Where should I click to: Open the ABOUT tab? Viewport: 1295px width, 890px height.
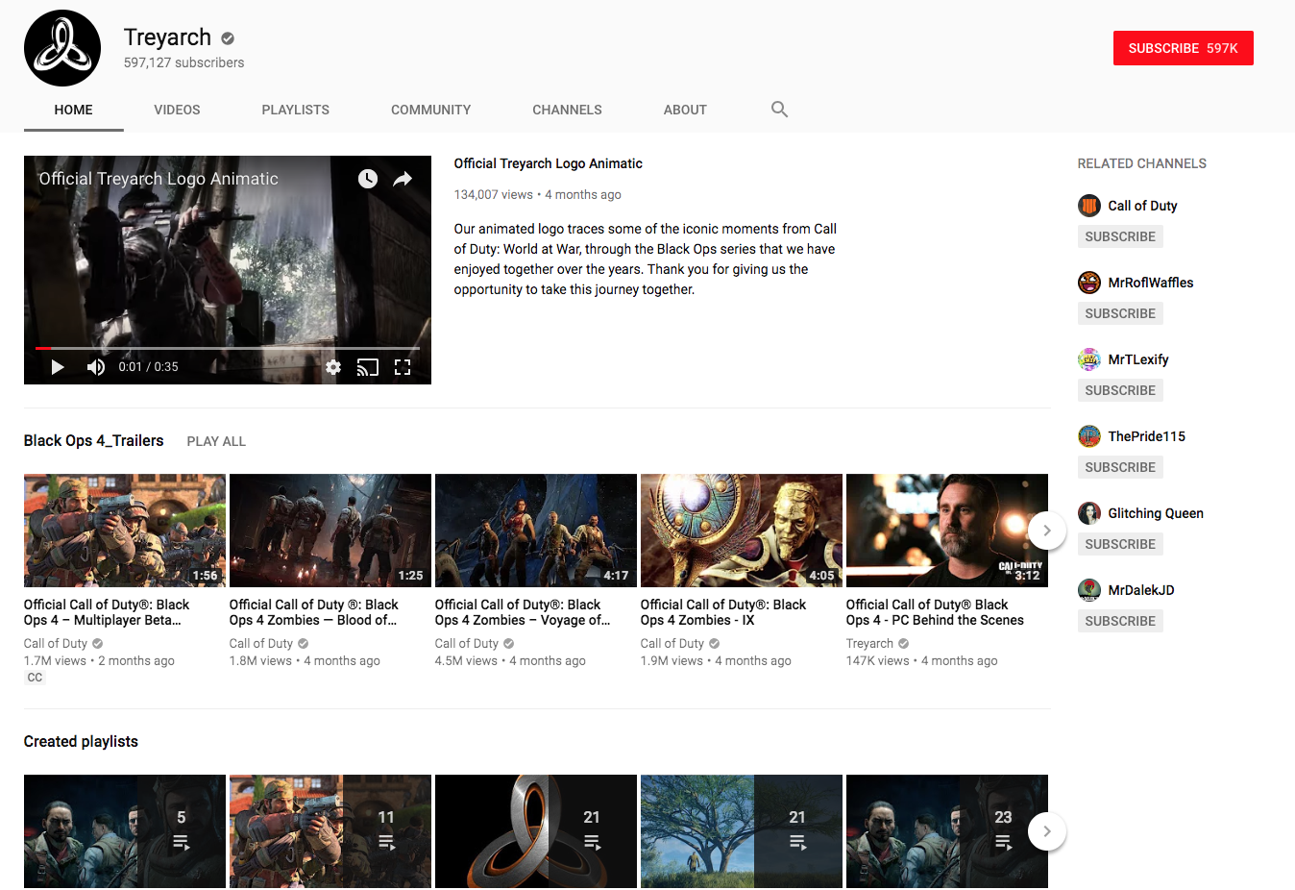click(x=685, y=110)
